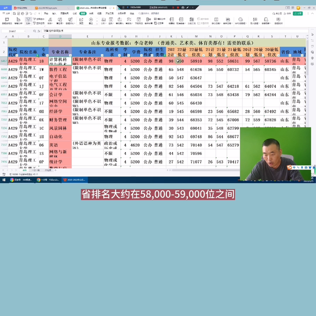Image resolution: width=316 pixels, height=316 pixels.
Task: Open filter dropdown on 地域 header
Action: (x=302, y=55)
